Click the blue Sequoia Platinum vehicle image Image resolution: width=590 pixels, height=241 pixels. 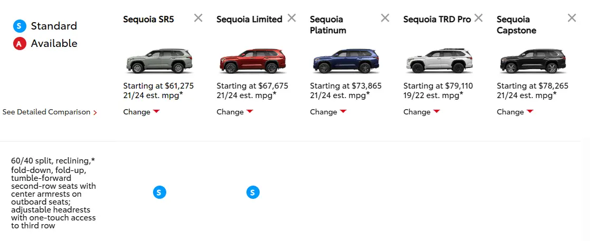pyautogui.click(x=346, y=61)
